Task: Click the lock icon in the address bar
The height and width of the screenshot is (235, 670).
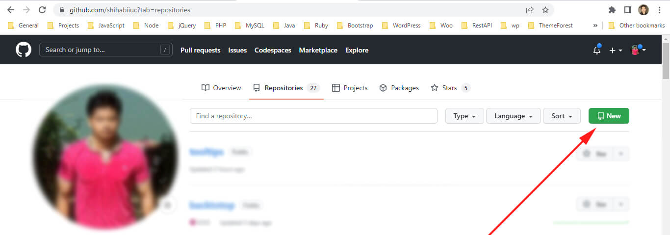Action: click(x=62, y=10)
